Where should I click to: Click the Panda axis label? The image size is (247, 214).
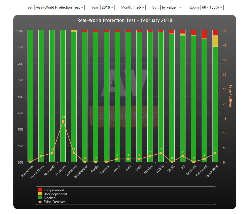pyautogui.click(x=95, y=169)
